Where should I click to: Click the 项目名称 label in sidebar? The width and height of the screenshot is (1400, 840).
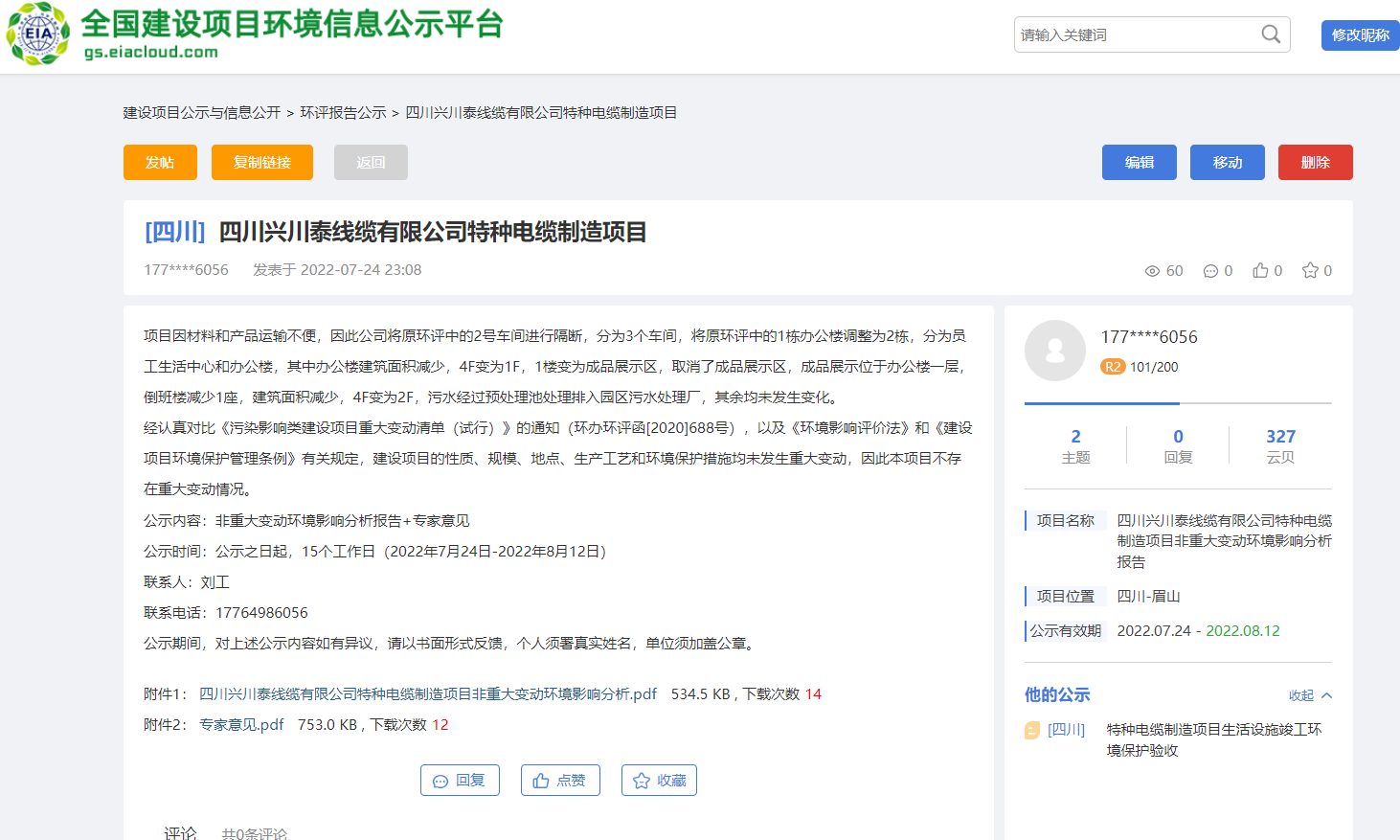(x=1065, y=521)
